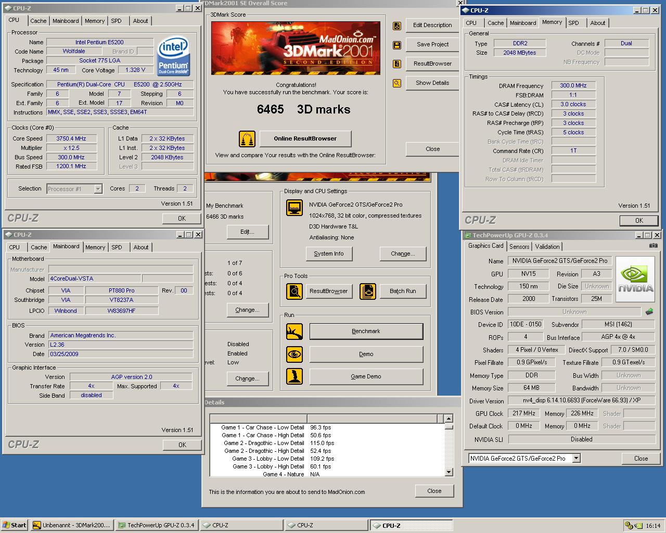Click the Edit Description icon in 3DMark
This screenshot has width=666, height=533.
pos(397,26)
